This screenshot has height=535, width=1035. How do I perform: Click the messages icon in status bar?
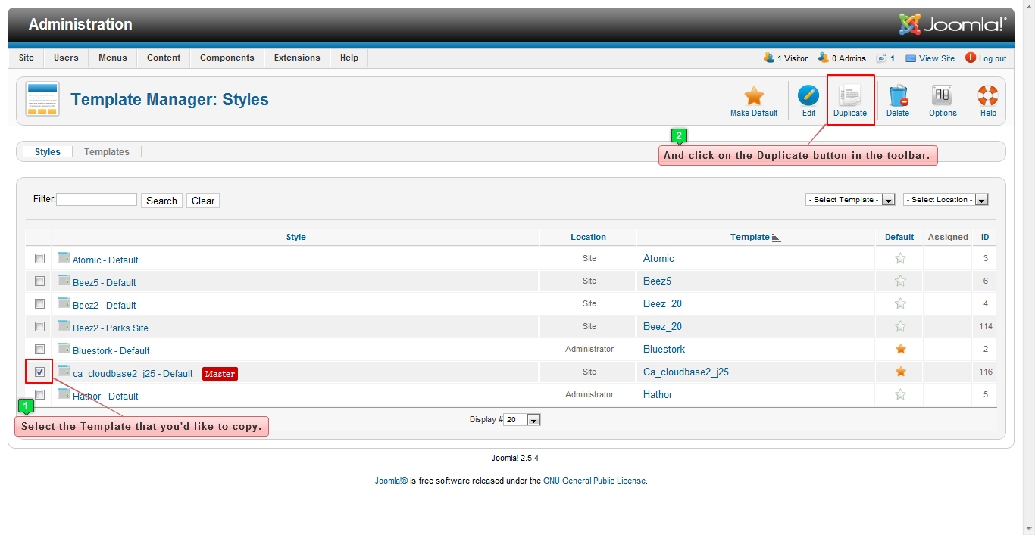click(x=881, y=58)
